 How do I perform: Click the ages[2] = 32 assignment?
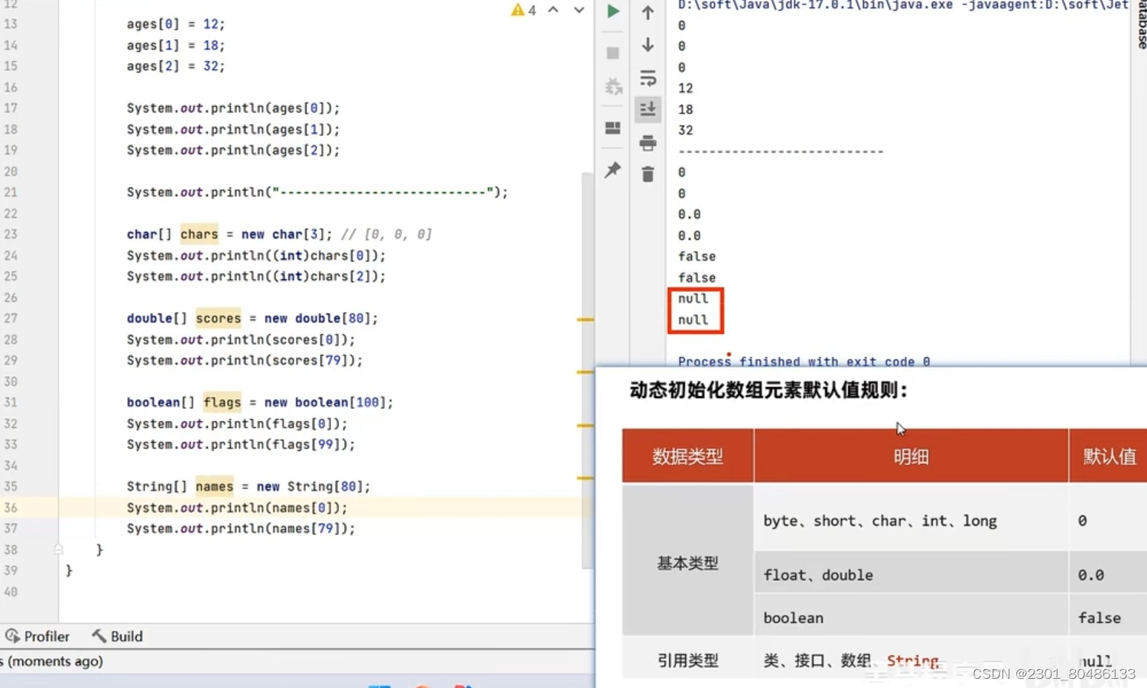(176, 66)
